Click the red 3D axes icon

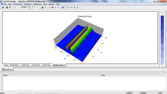pos(50,8)
